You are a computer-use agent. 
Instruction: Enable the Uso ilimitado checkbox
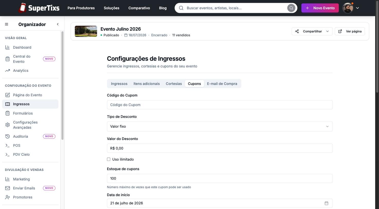pos(109,159)
